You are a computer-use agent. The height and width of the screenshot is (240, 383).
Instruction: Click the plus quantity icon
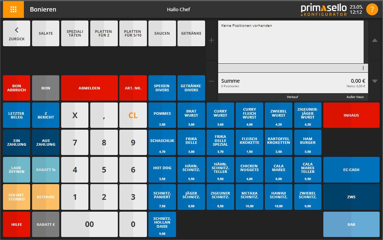[x=211, y=40]
